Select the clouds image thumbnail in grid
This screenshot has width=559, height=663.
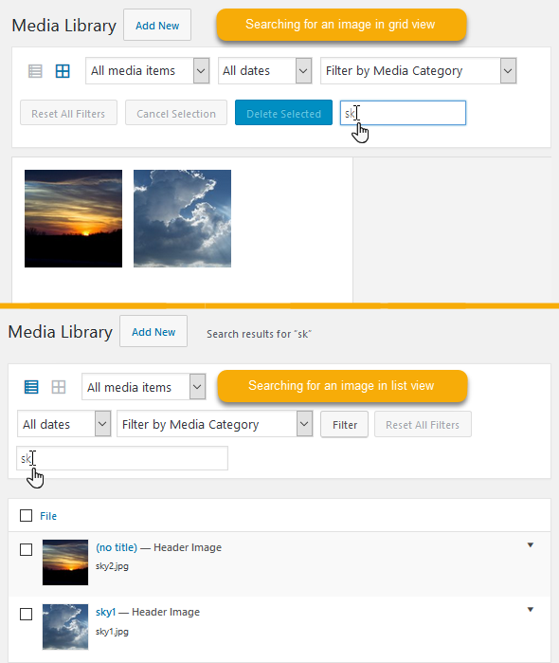pyautogui.click(x=183, y=218)
